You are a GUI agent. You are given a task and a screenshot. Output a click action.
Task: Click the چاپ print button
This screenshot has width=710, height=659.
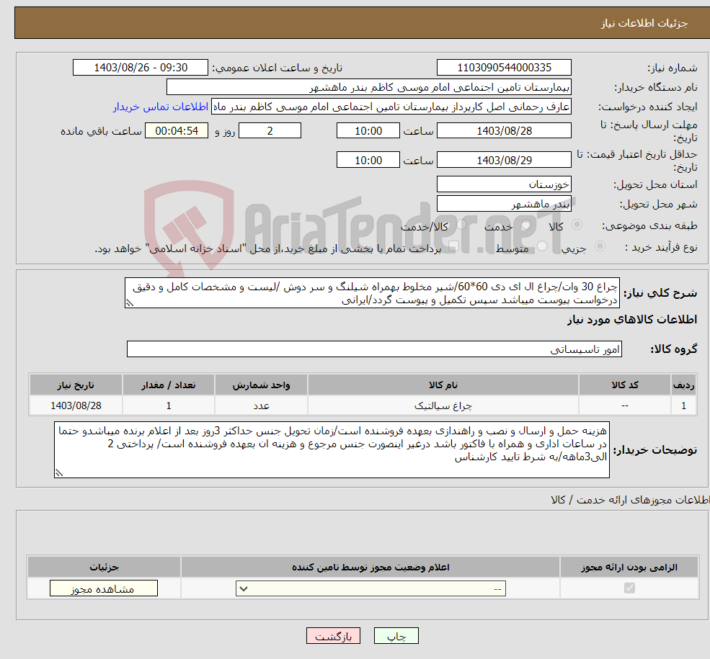(396, 636)
